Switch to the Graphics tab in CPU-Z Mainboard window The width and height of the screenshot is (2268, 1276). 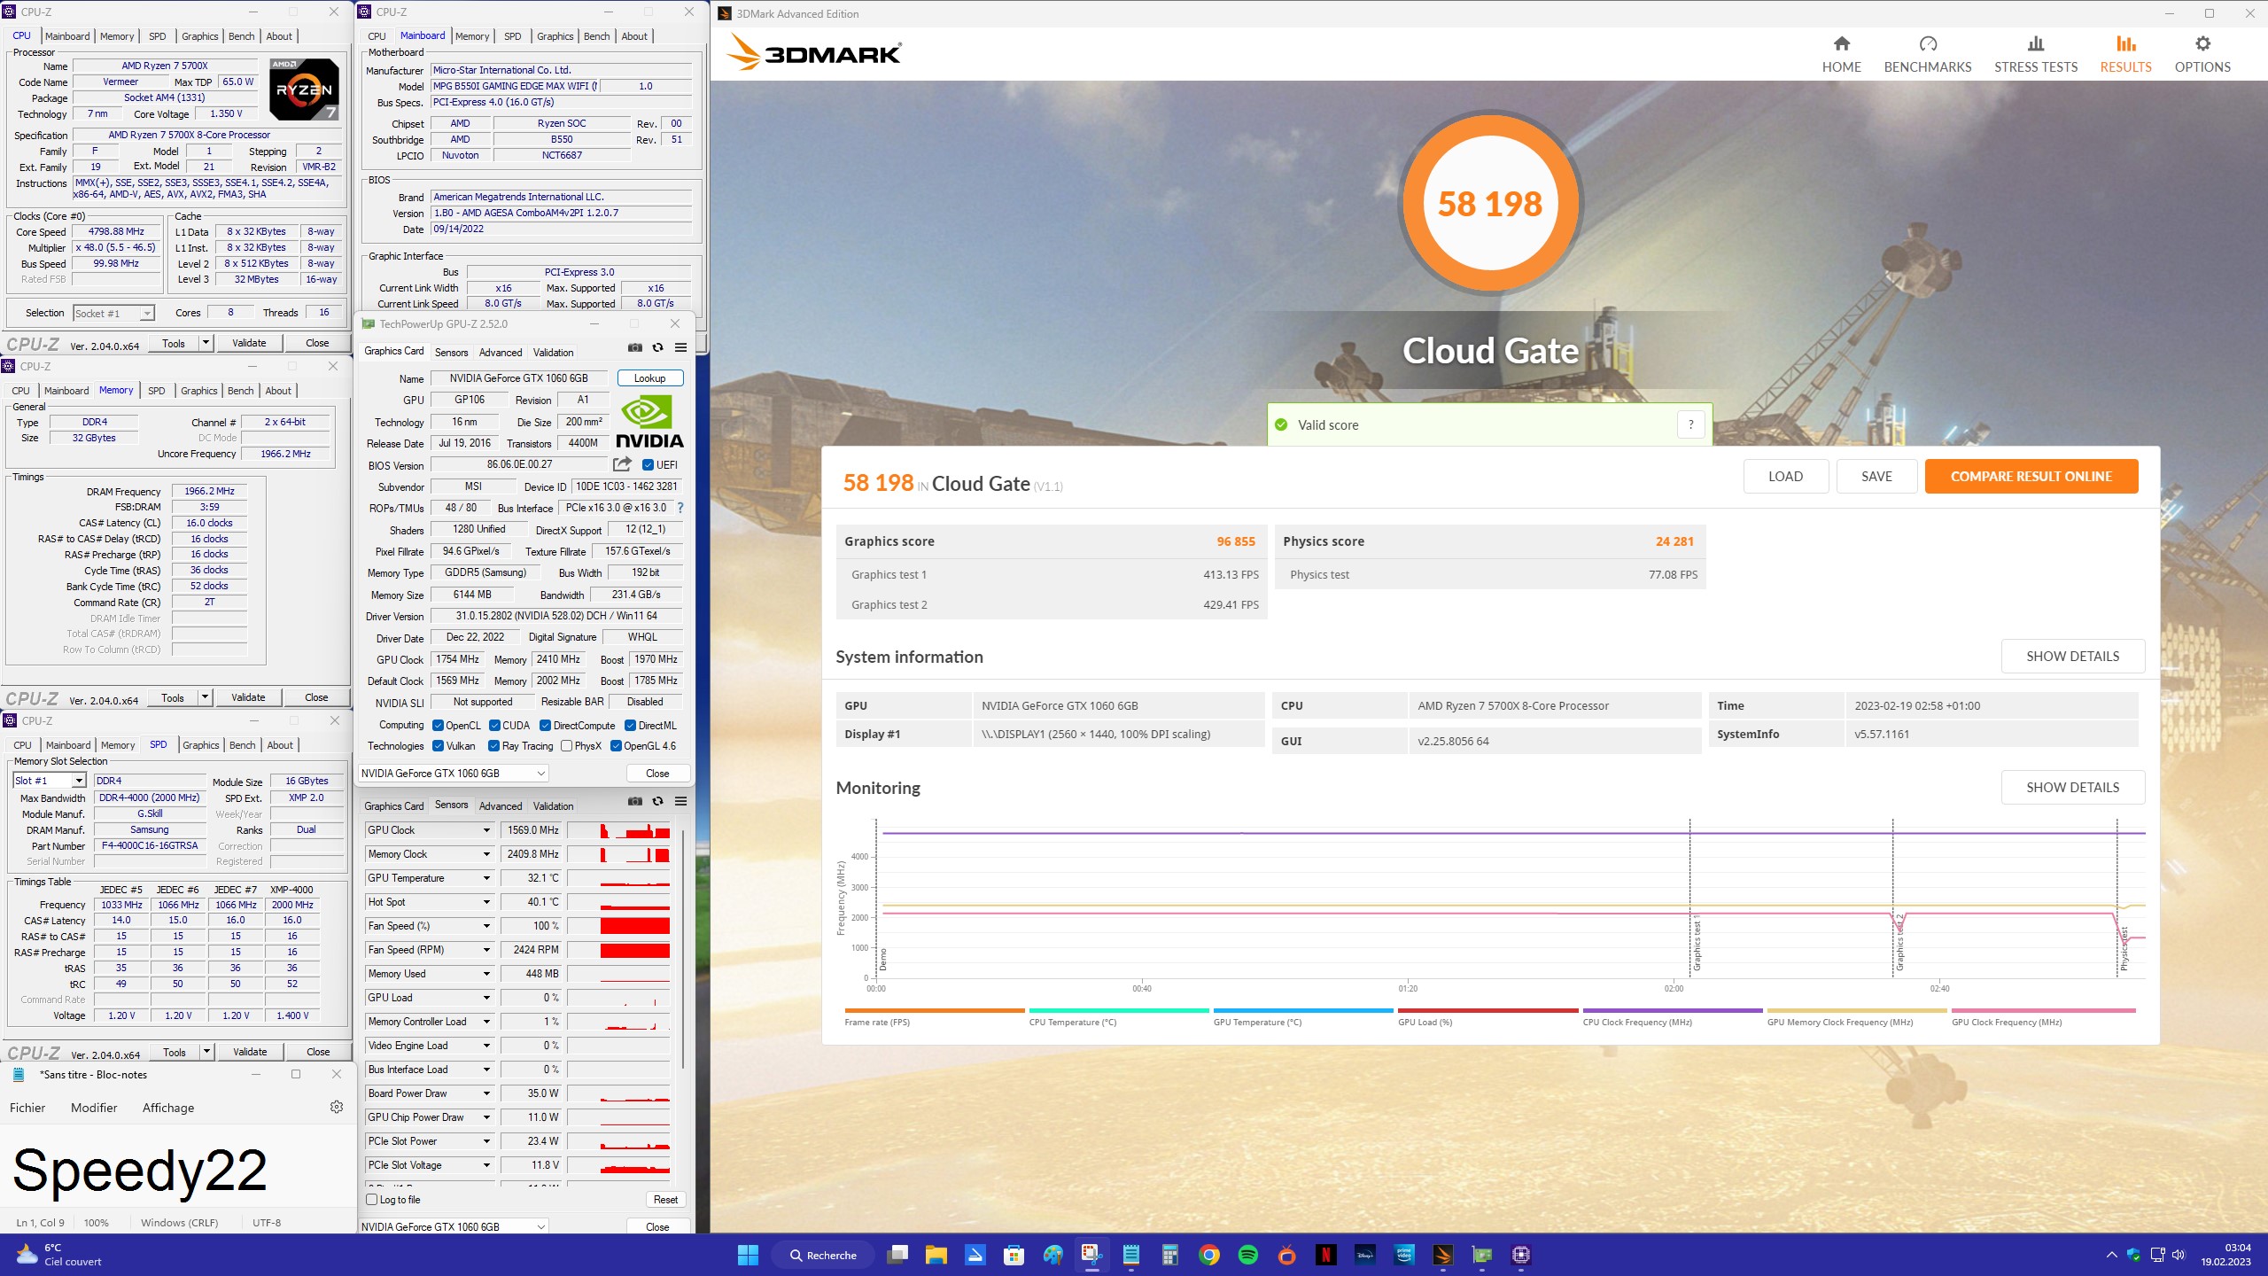(555, 36)
